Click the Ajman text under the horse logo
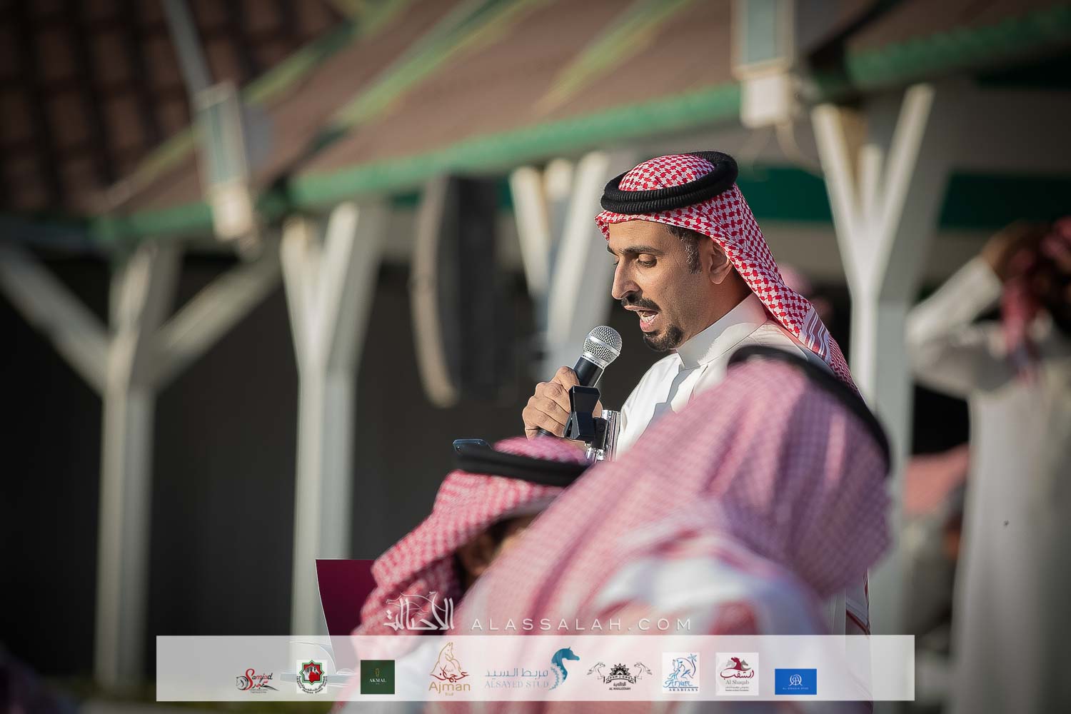 pos(449,690)
